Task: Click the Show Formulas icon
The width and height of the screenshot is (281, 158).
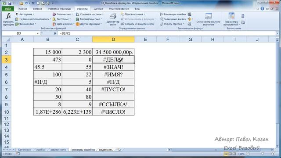Action: [190, 14]
